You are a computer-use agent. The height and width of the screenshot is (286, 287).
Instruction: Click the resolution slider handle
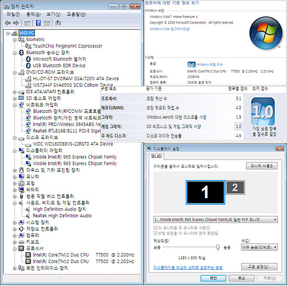tap(218, 247)
